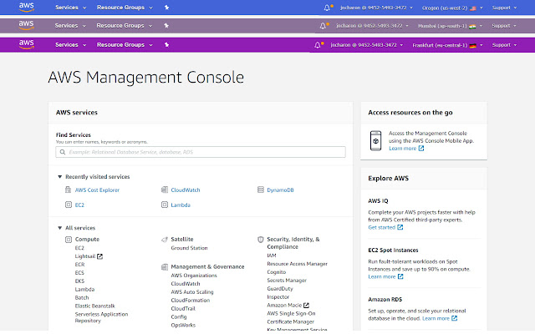Open Oregon region dropdown
The image size is (535, 334).
click(452, 8)
